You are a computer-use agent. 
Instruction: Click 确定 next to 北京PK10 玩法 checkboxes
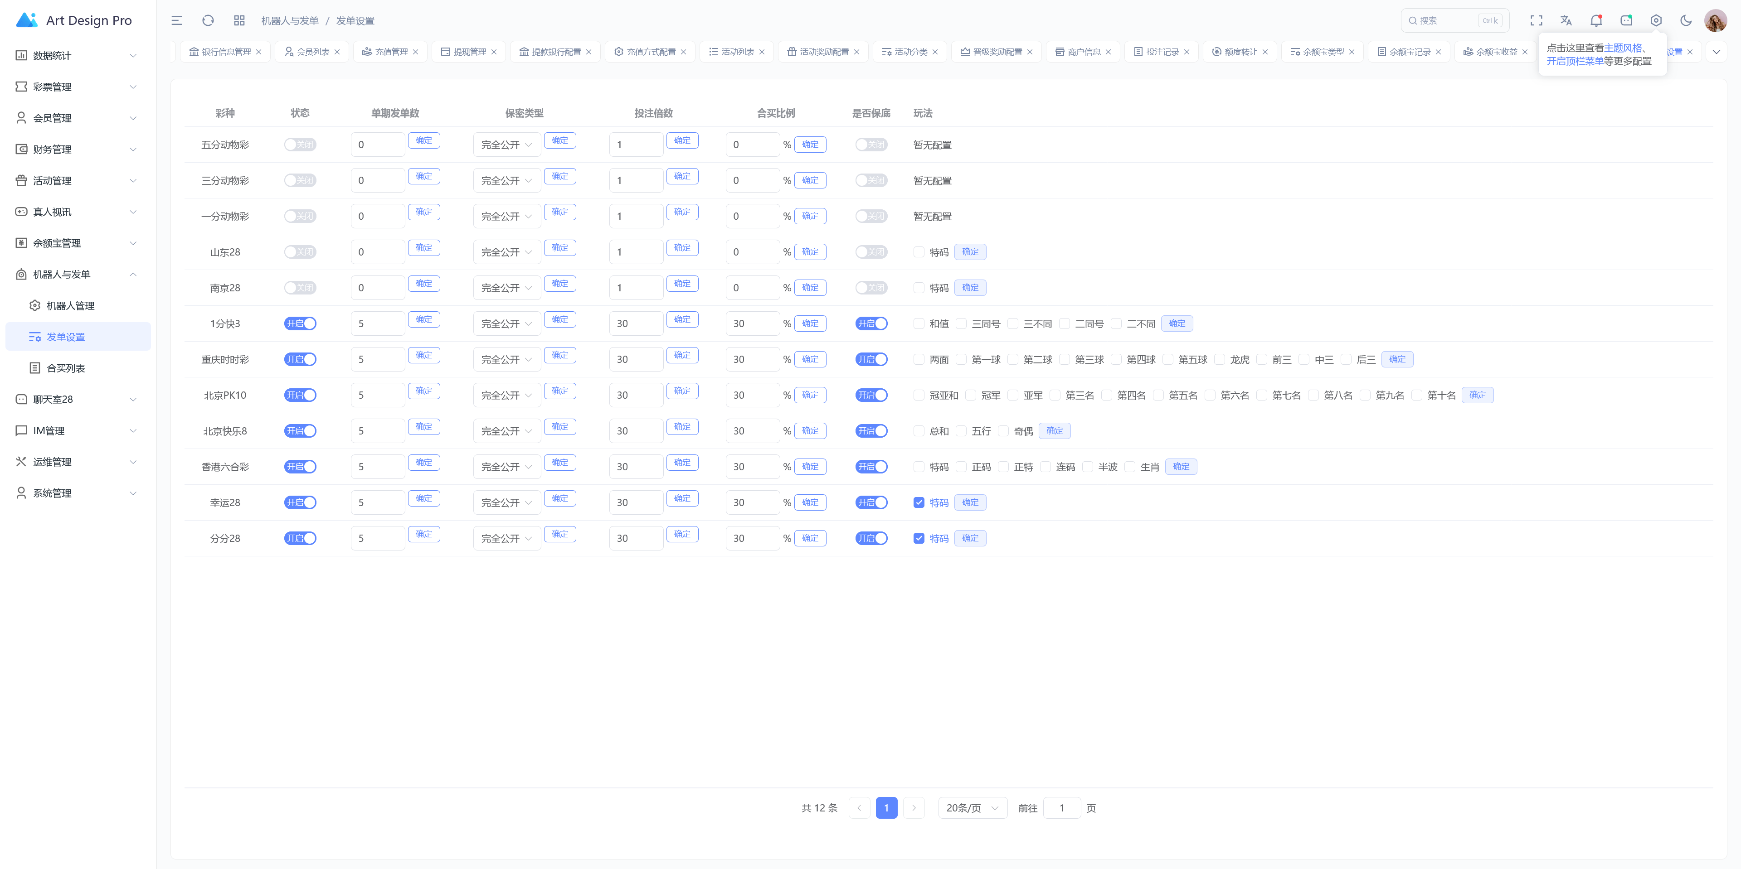[1477, 395]
